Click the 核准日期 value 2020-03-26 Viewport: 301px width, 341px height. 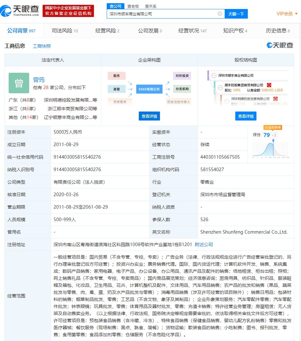coord(66,195)
